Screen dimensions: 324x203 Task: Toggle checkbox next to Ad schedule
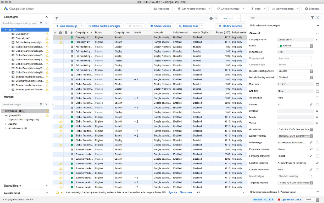pyautogui.click(x=318, y=98)
